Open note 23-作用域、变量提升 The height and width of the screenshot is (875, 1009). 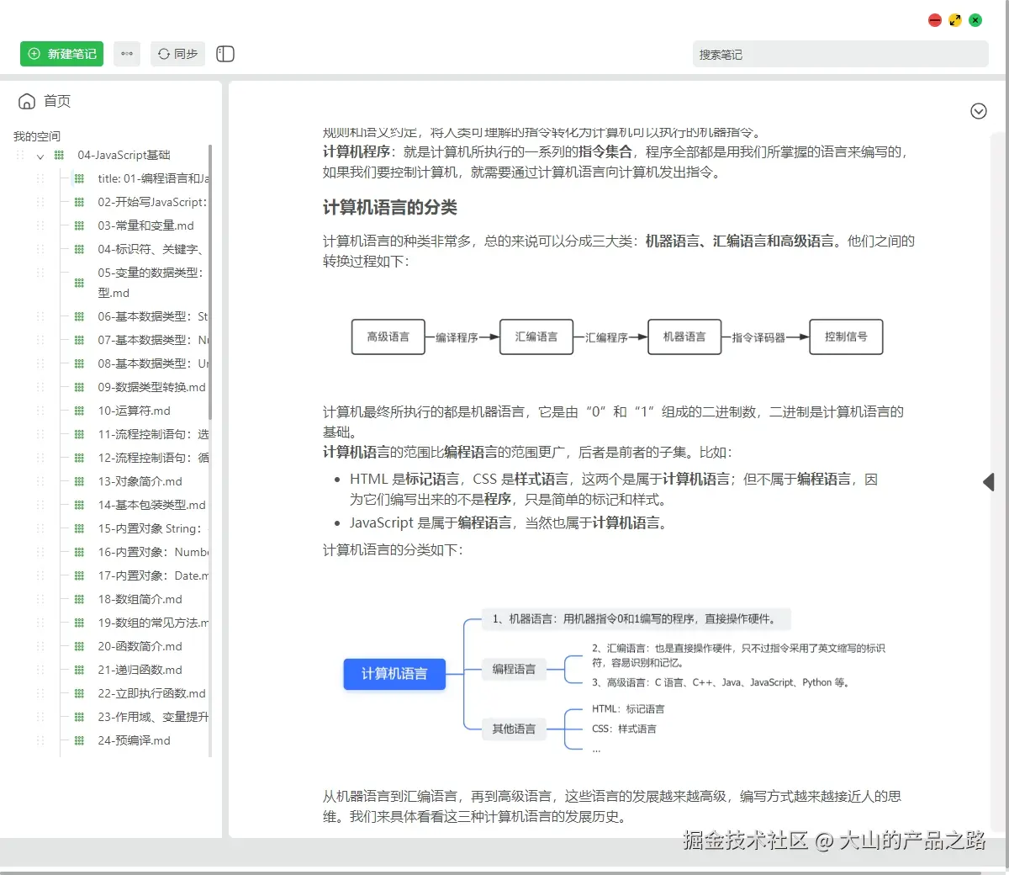(153, 717)
